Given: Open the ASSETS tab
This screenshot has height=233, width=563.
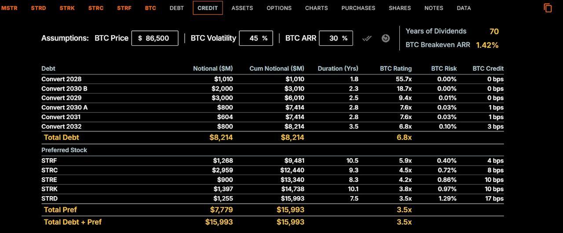Looking at the screenshot, I should tap(242, 8).
